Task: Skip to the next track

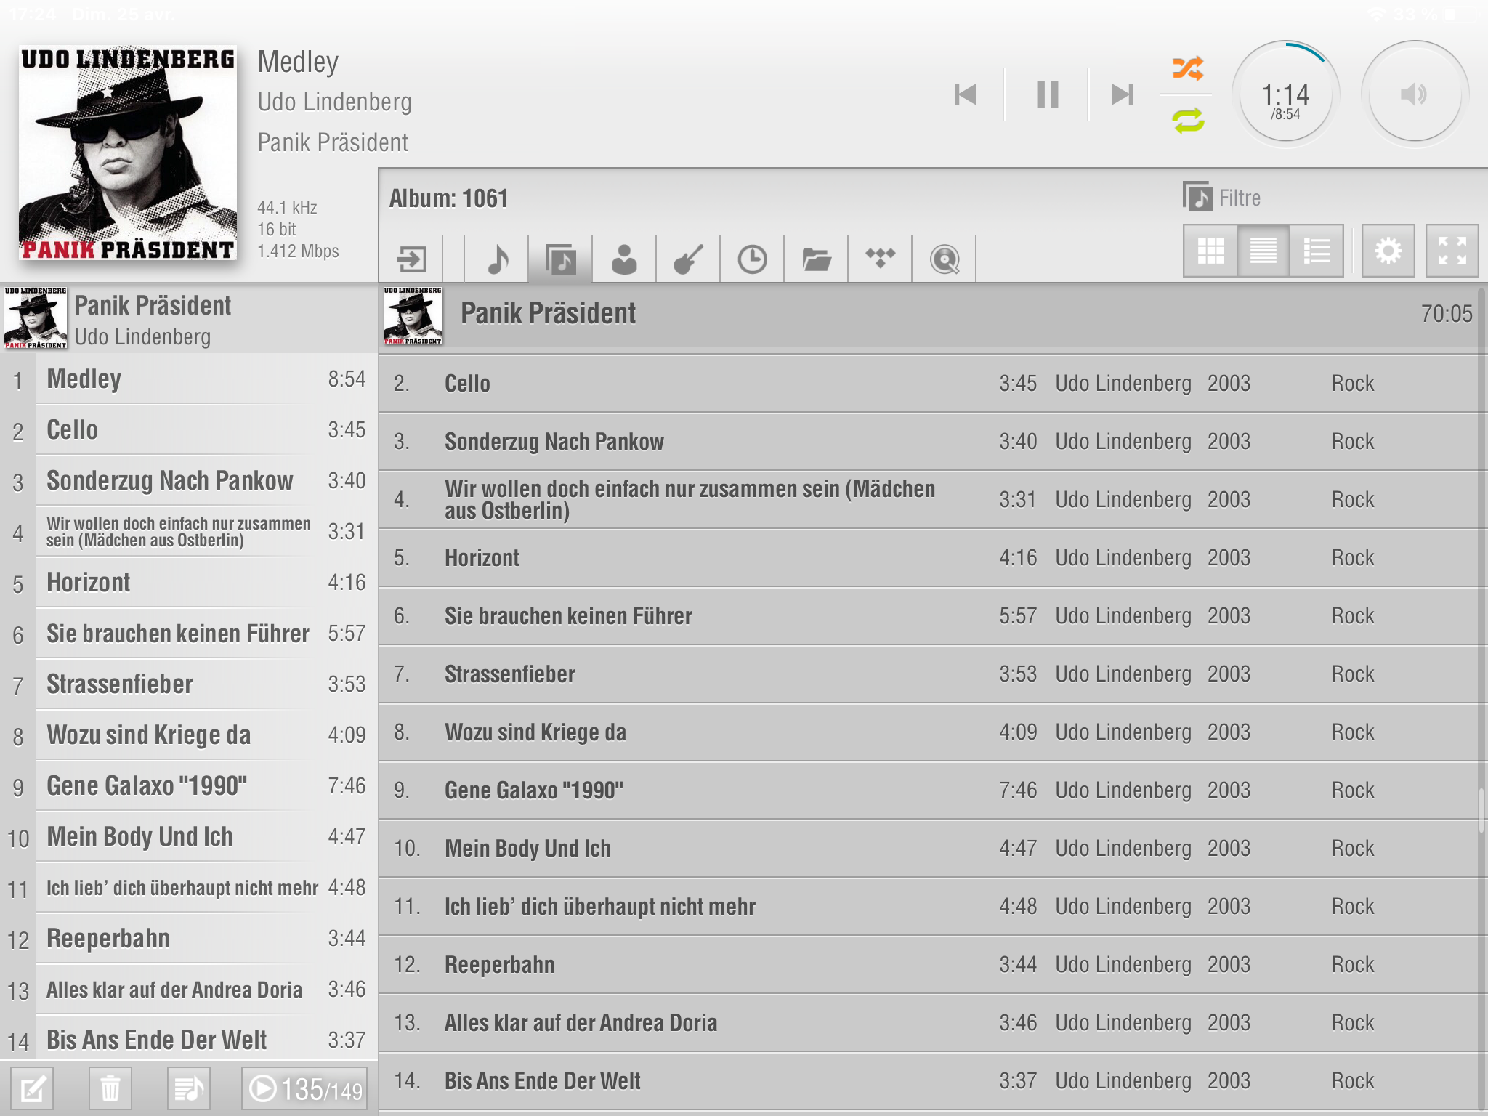Action: click(1122, 94)
